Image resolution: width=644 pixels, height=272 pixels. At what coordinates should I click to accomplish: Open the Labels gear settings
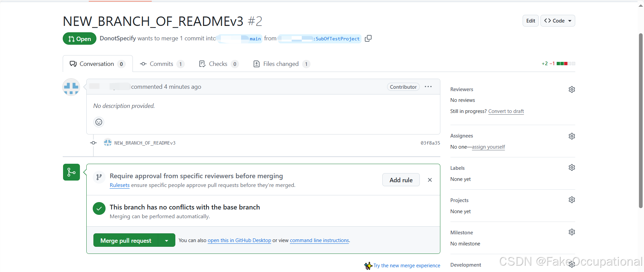(x=572, y=167)
